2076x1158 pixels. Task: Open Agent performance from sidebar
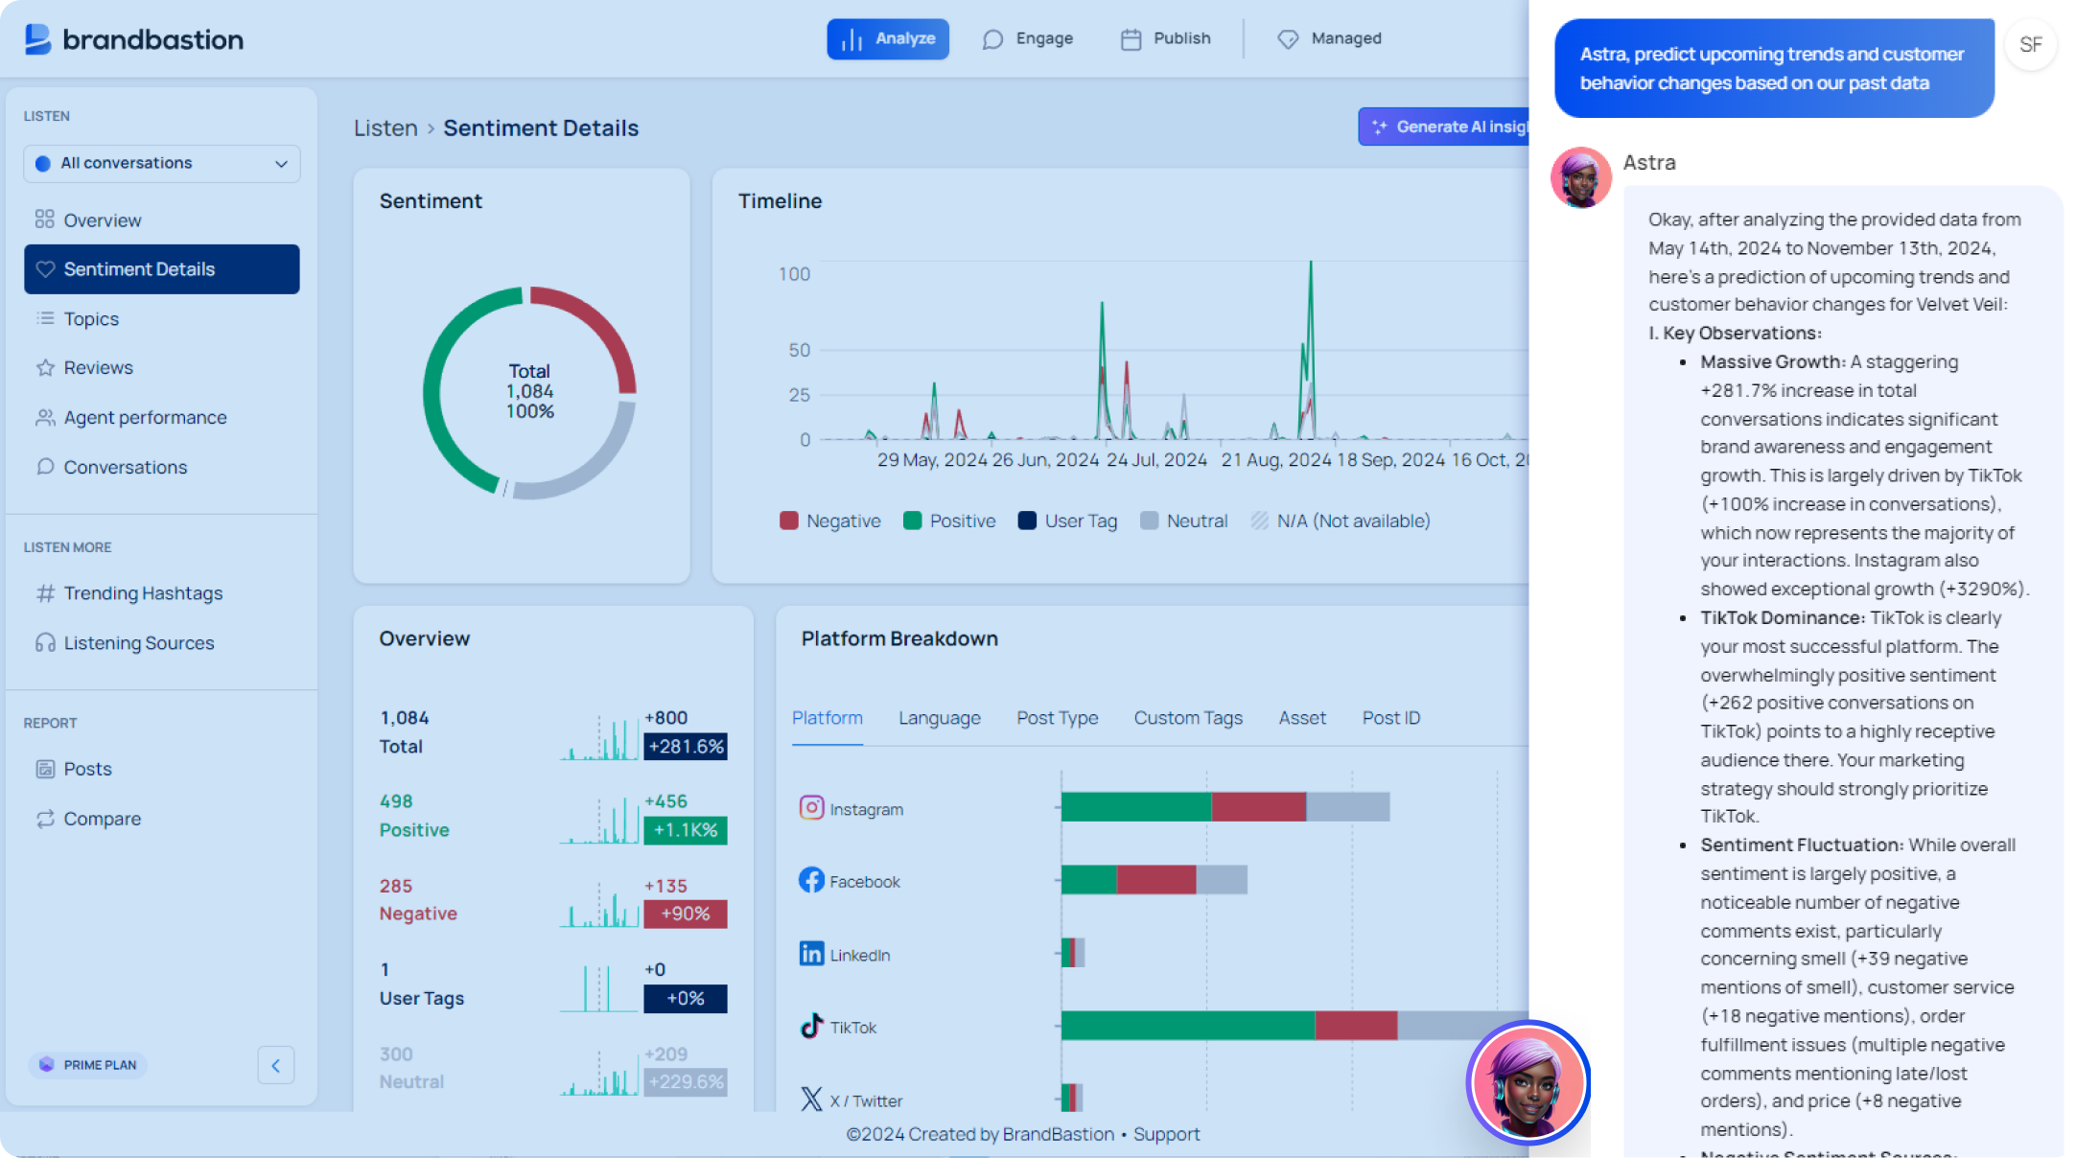point(145,417)
